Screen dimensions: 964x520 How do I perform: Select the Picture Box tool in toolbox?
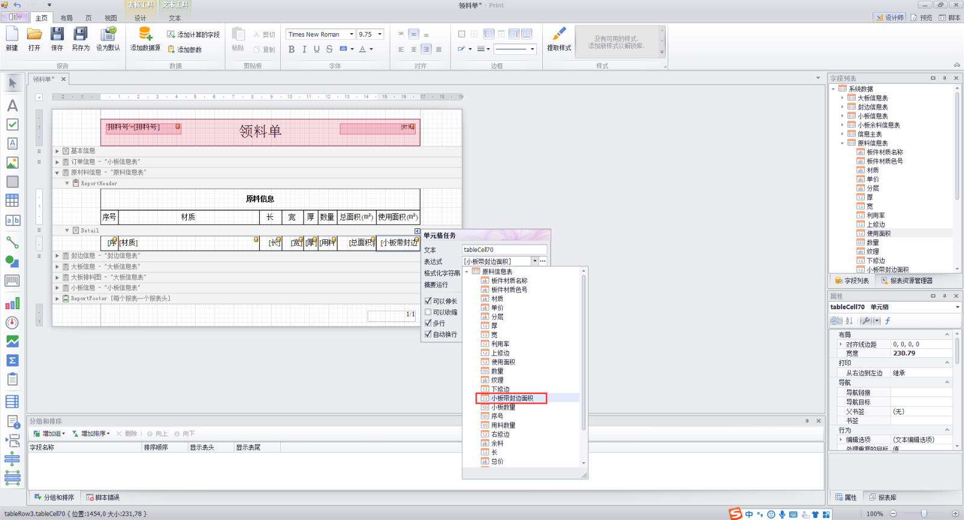coord(12,163)
